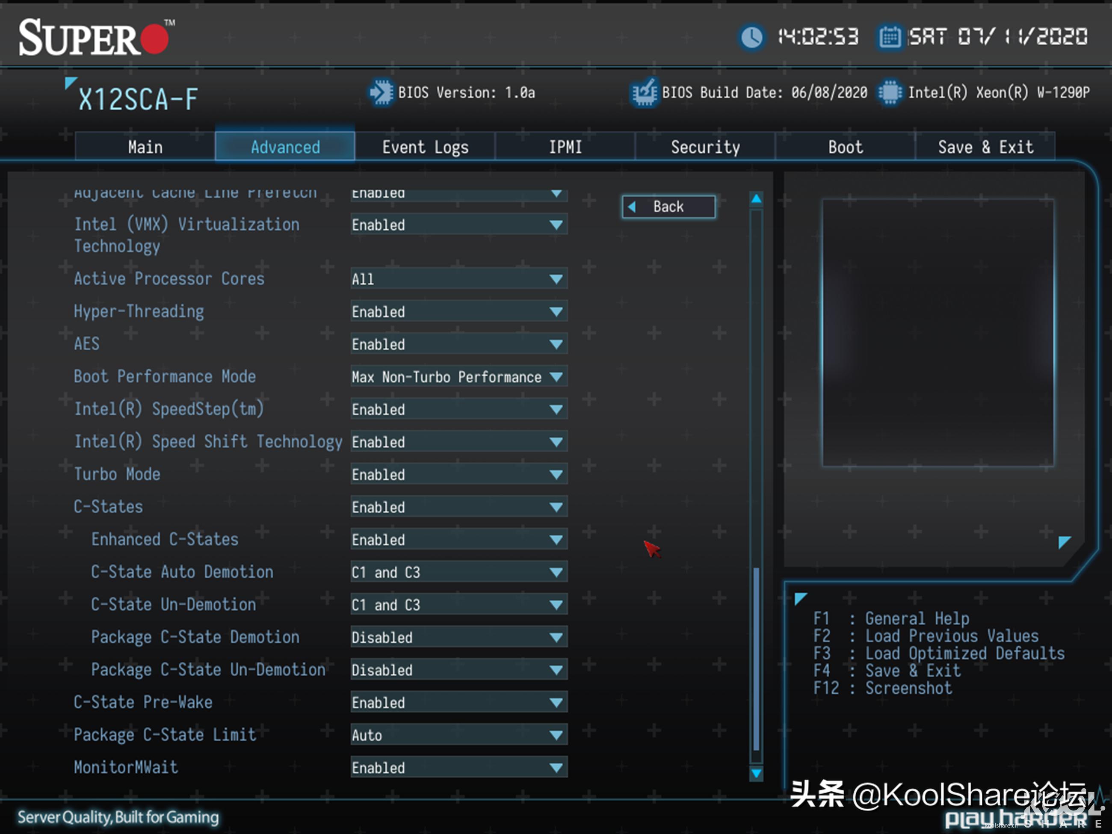Click the BIOS Build Date icon

pos(645,92)
